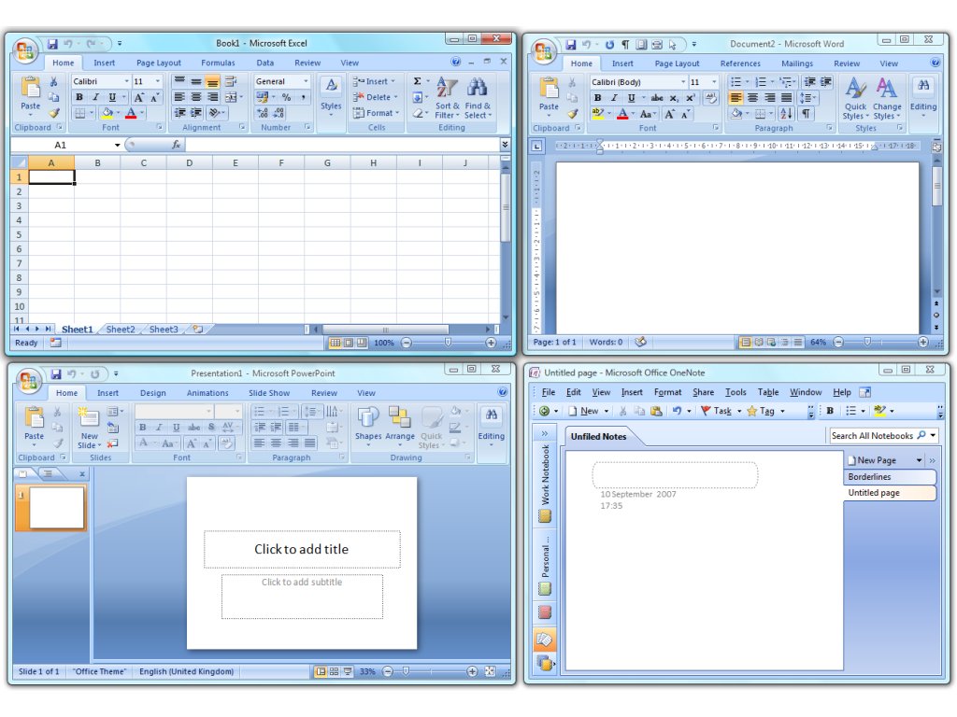Image resolution: width=957 pixels, height=717 pixels.
Task: Click the Word Sort icon in the Paragraph group
Action: [786, 113]
